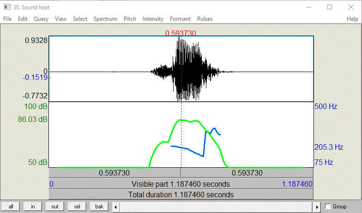This screenshot has height=213, width=362.
Task: Click the 'all' zoom button
Action: (11, 206)
